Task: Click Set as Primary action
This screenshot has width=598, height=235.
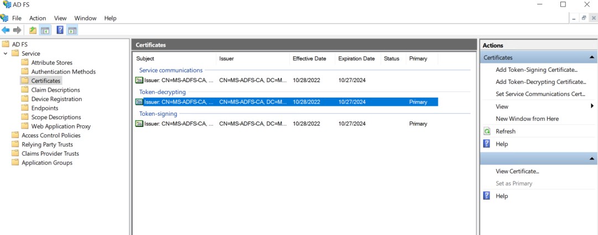Action: [514, 183]
